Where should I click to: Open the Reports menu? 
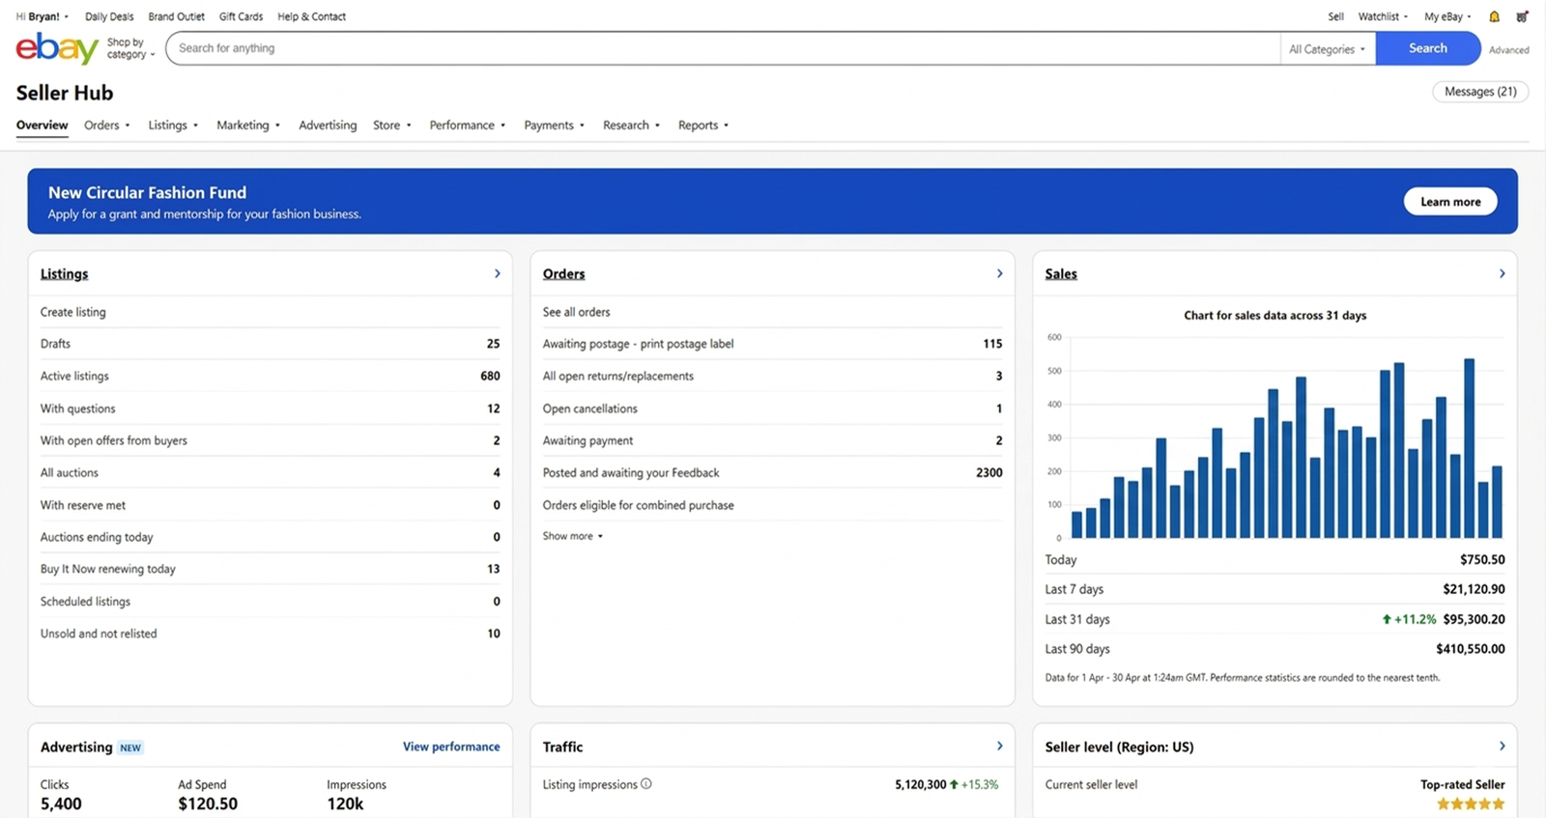tap(702, 126)
